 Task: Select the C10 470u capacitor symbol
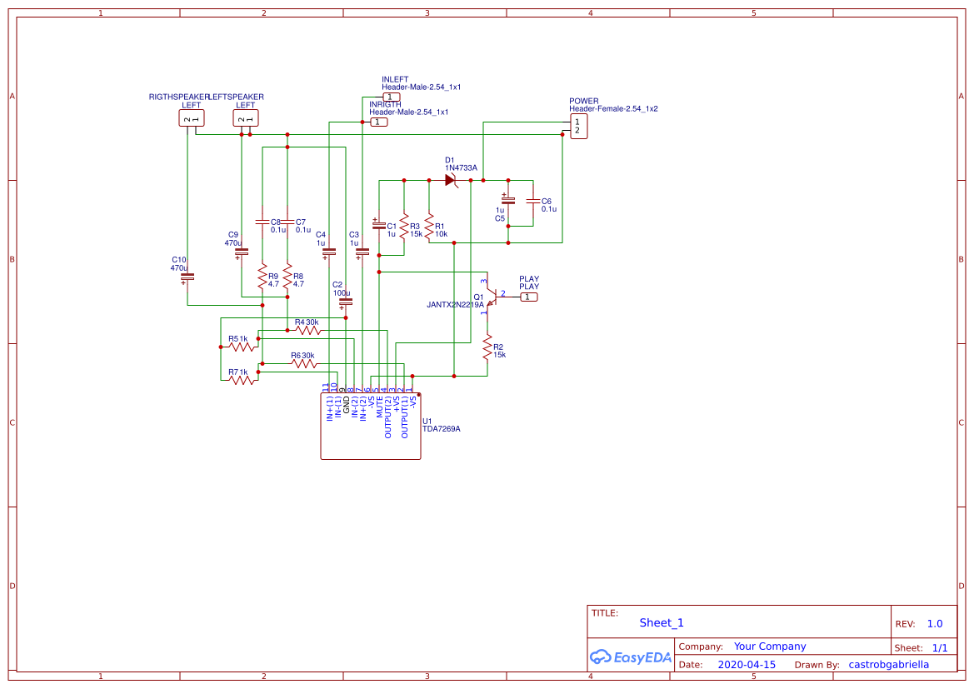coord(187,277)
